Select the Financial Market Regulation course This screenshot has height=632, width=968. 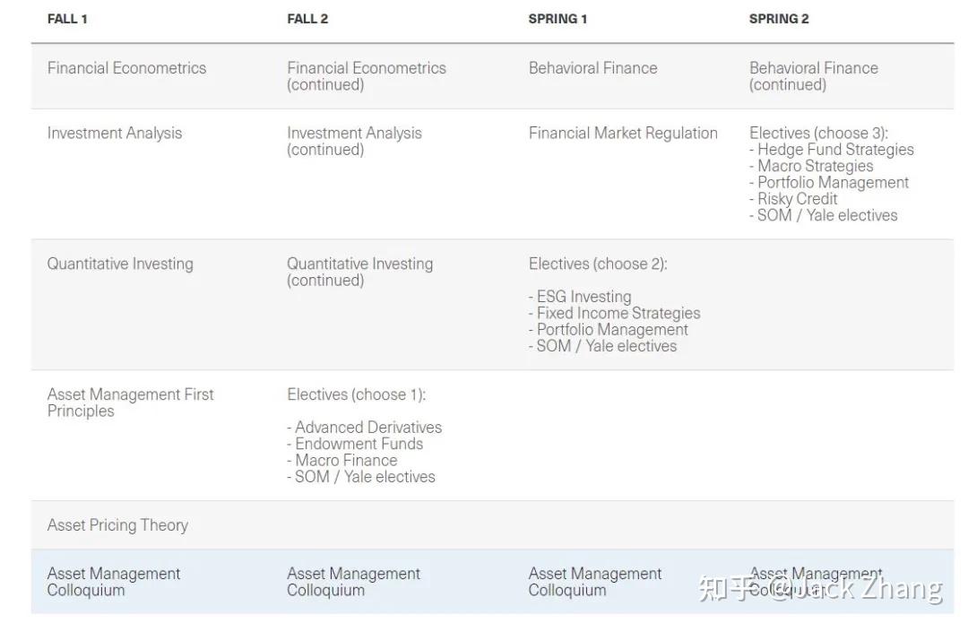click(623, 134)
